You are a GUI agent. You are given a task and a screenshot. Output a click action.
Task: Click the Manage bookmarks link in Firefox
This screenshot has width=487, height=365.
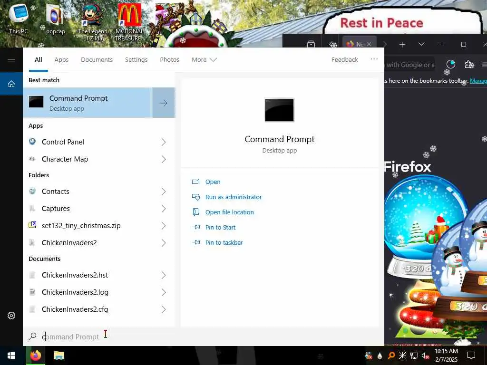click(x=478, y=81)
